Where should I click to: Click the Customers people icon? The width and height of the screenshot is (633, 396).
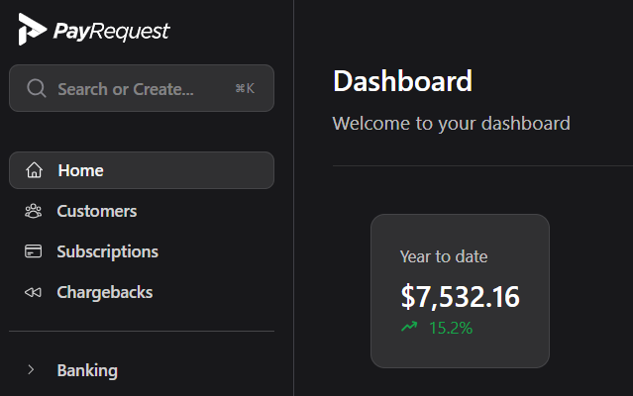pos(34,211)
